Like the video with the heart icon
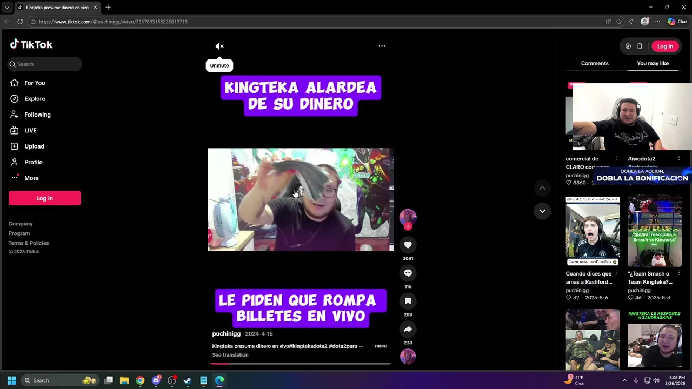Screen dimensions: 692x389 [x=408, y=245]
